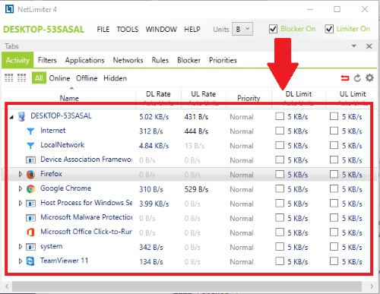
Task: Open the Units dropdown
Action: coord(242,29)
